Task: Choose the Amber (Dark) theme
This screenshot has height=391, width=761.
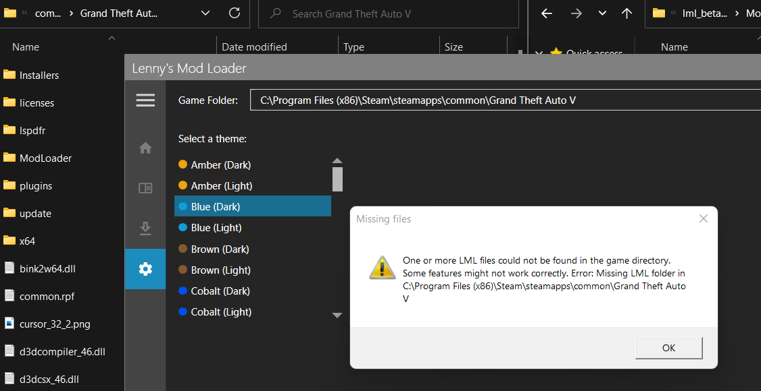Action: pyautogui.click(x=221, y=164)
